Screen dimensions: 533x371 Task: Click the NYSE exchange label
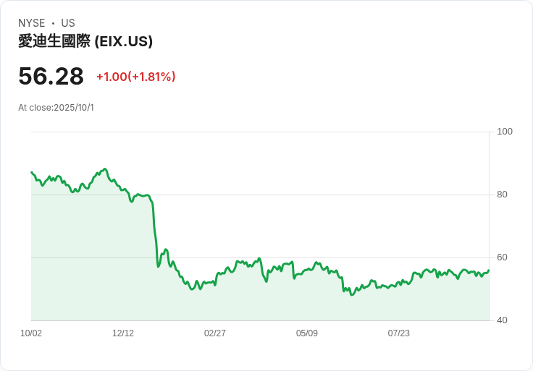pyautogui.click(x=32, y=23)
